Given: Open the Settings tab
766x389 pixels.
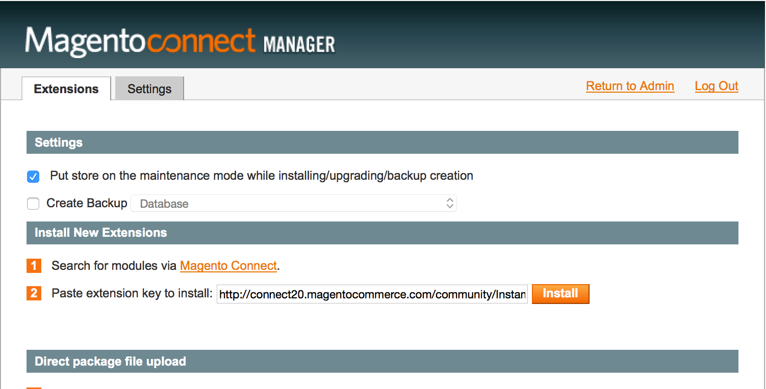Looking at the screenshot, I should click(149, 89).
